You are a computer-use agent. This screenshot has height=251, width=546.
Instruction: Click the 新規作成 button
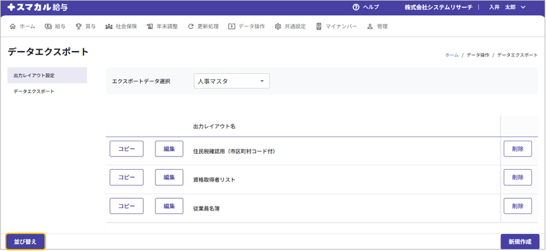tap(520, 242)
